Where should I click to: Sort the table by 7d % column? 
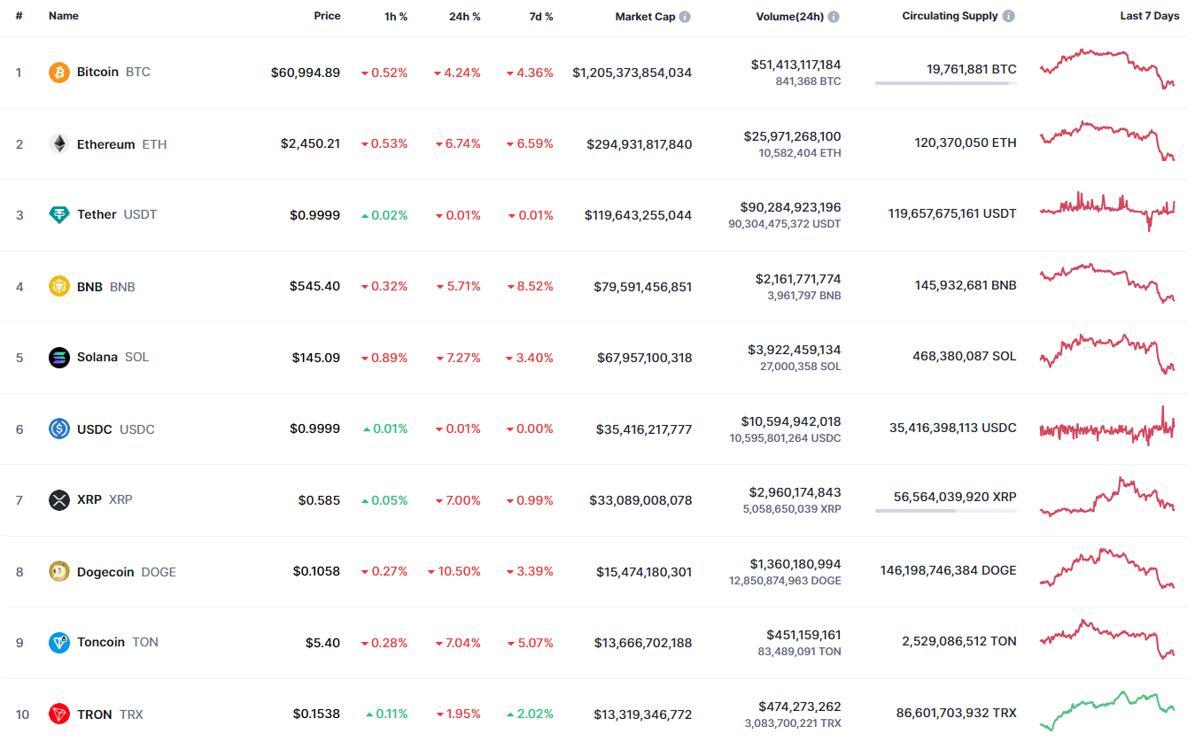(x=540, y=16)
